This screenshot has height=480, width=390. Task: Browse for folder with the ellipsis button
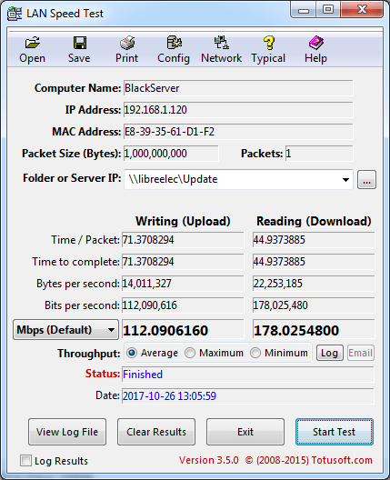(x=366, y=180)
